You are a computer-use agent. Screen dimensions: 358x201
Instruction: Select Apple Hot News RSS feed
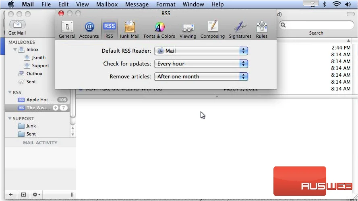pos(37,100)
